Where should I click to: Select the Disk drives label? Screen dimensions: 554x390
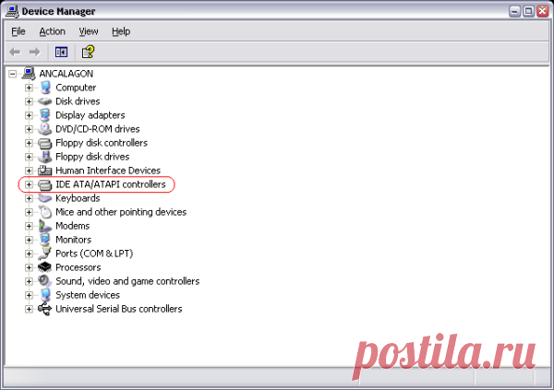tap(78, 101)
